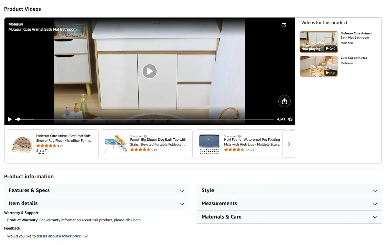Mute the video using the speaker icon

pos(290,119)
